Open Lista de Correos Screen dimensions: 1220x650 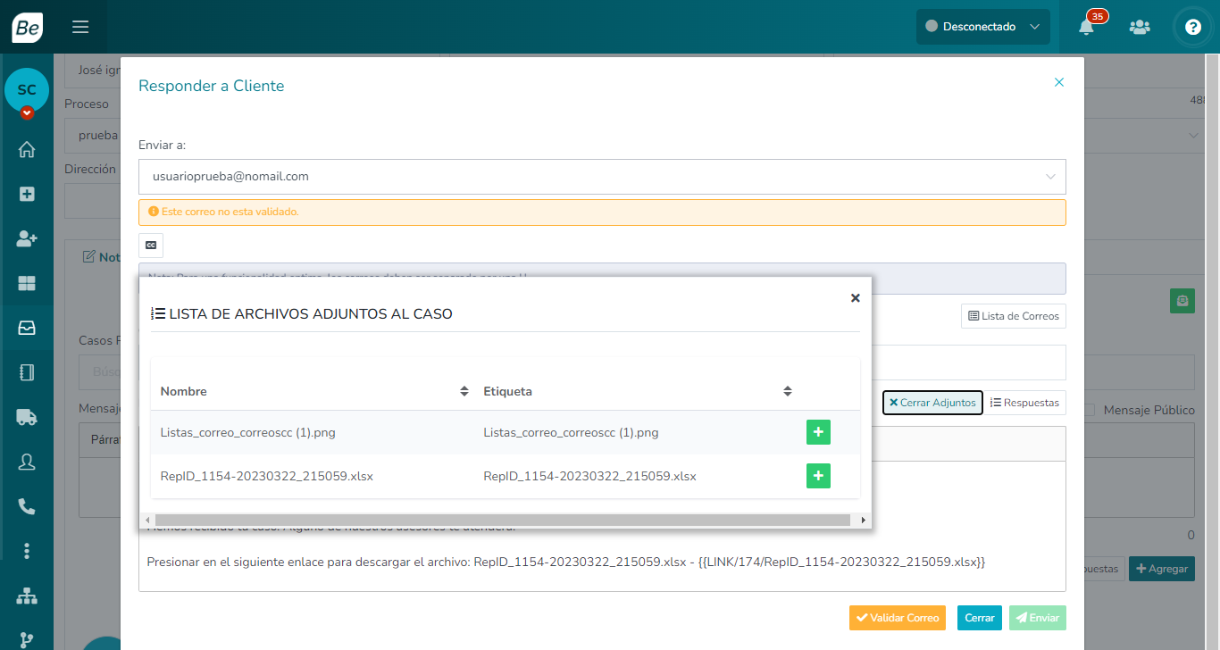1014,316
